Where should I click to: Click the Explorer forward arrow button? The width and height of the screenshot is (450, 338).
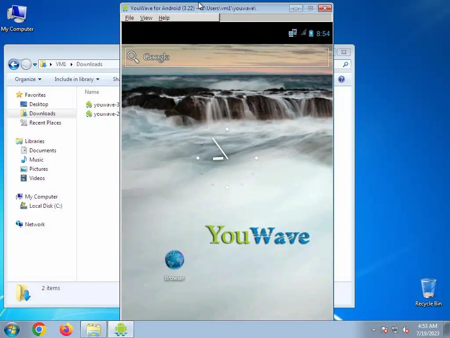click(x=26, y=64)
